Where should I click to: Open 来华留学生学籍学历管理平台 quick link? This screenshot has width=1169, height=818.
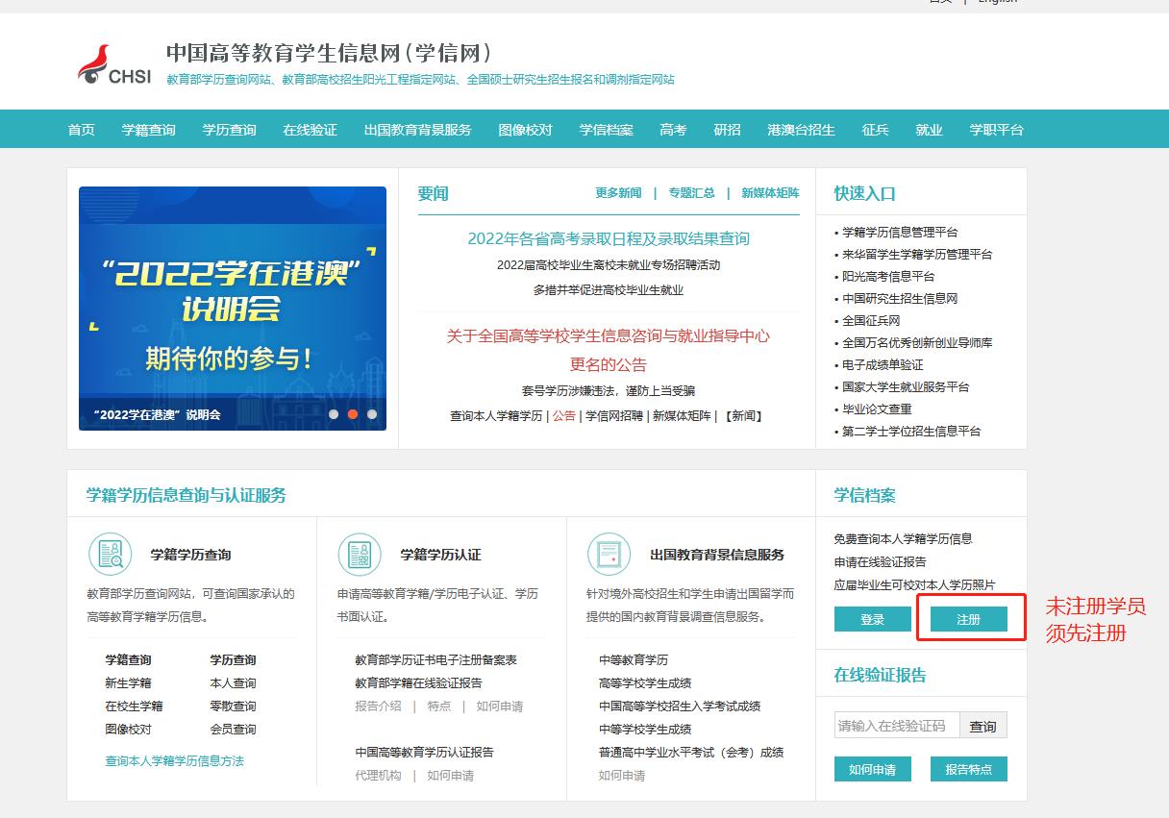click(x=917, y=255)
